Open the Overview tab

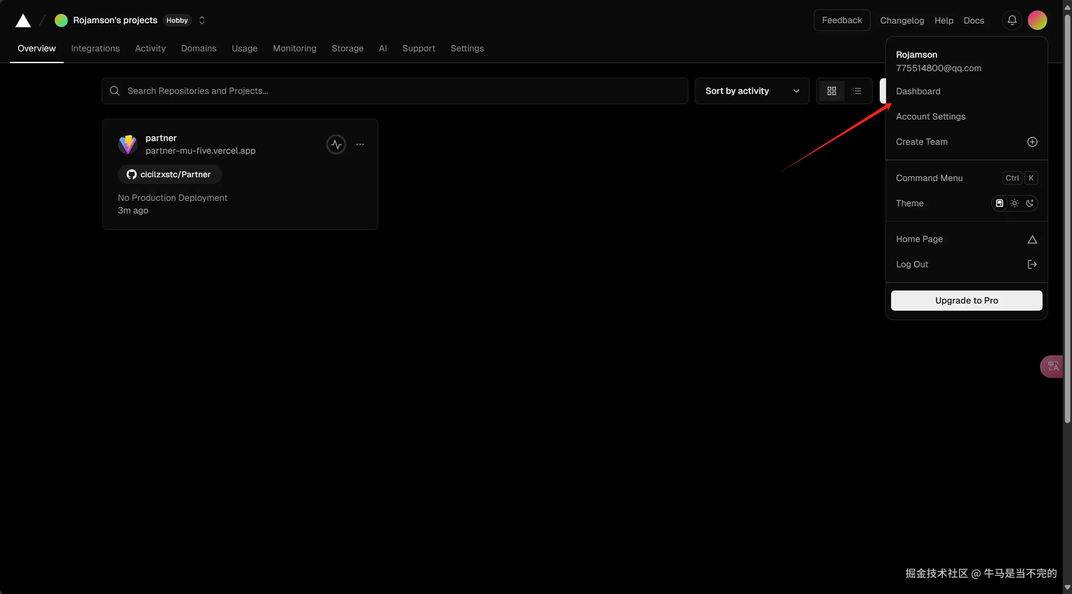[x=37, y=48]
